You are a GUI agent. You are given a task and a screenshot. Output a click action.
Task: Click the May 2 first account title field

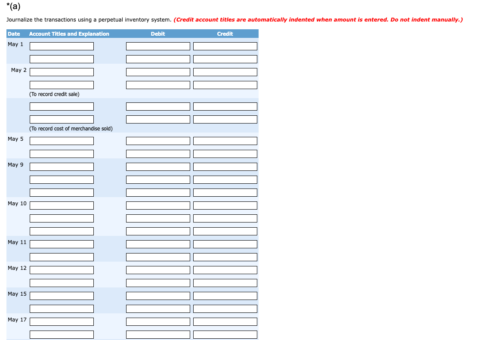click(62, 72)
